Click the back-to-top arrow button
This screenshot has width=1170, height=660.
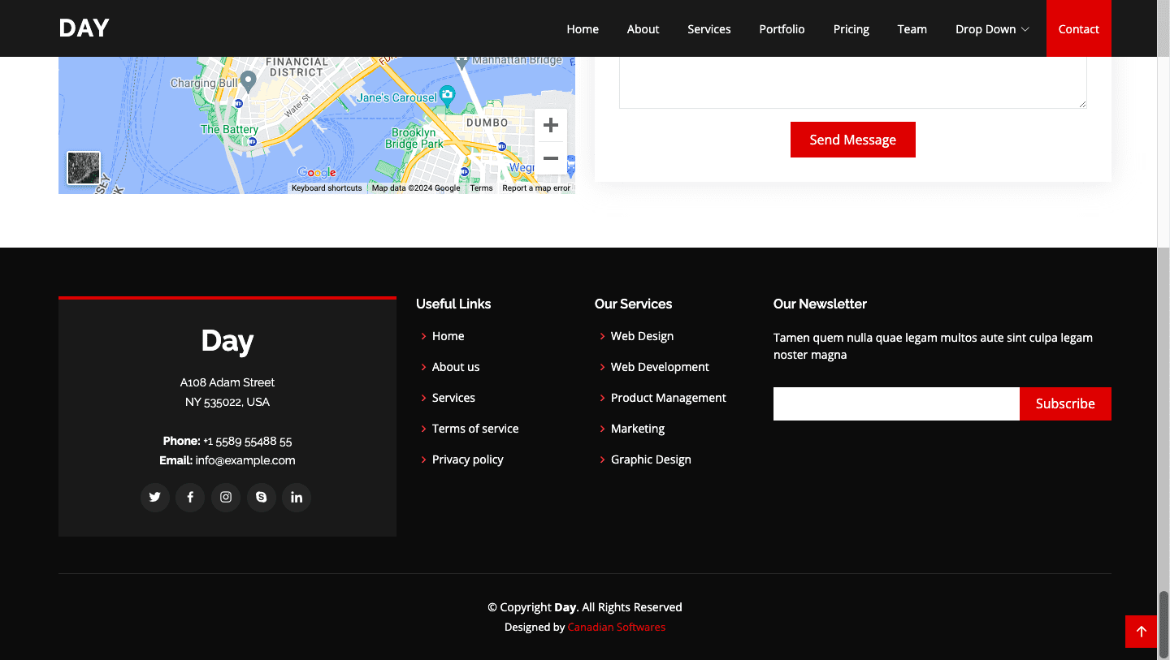(x=1141, y=632)
